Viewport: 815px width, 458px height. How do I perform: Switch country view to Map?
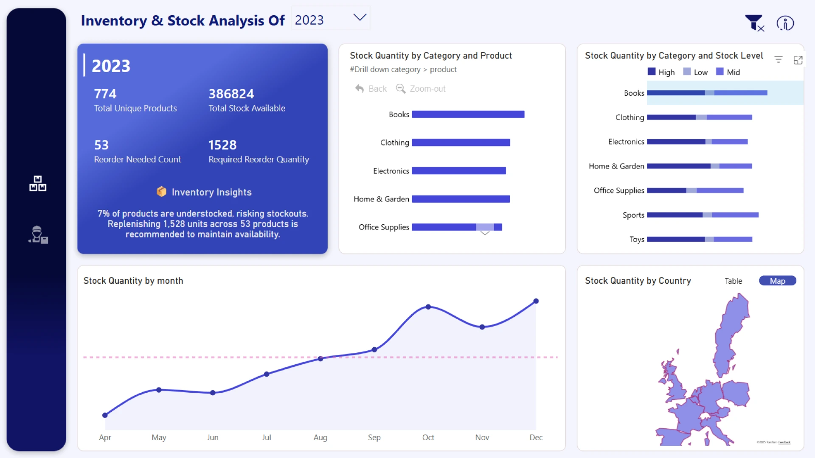tap(777, 281)
